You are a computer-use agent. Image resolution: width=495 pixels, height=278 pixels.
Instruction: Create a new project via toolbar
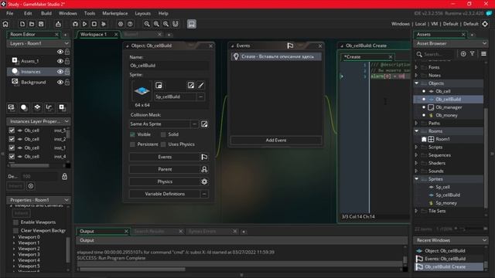tap(22, 24)
